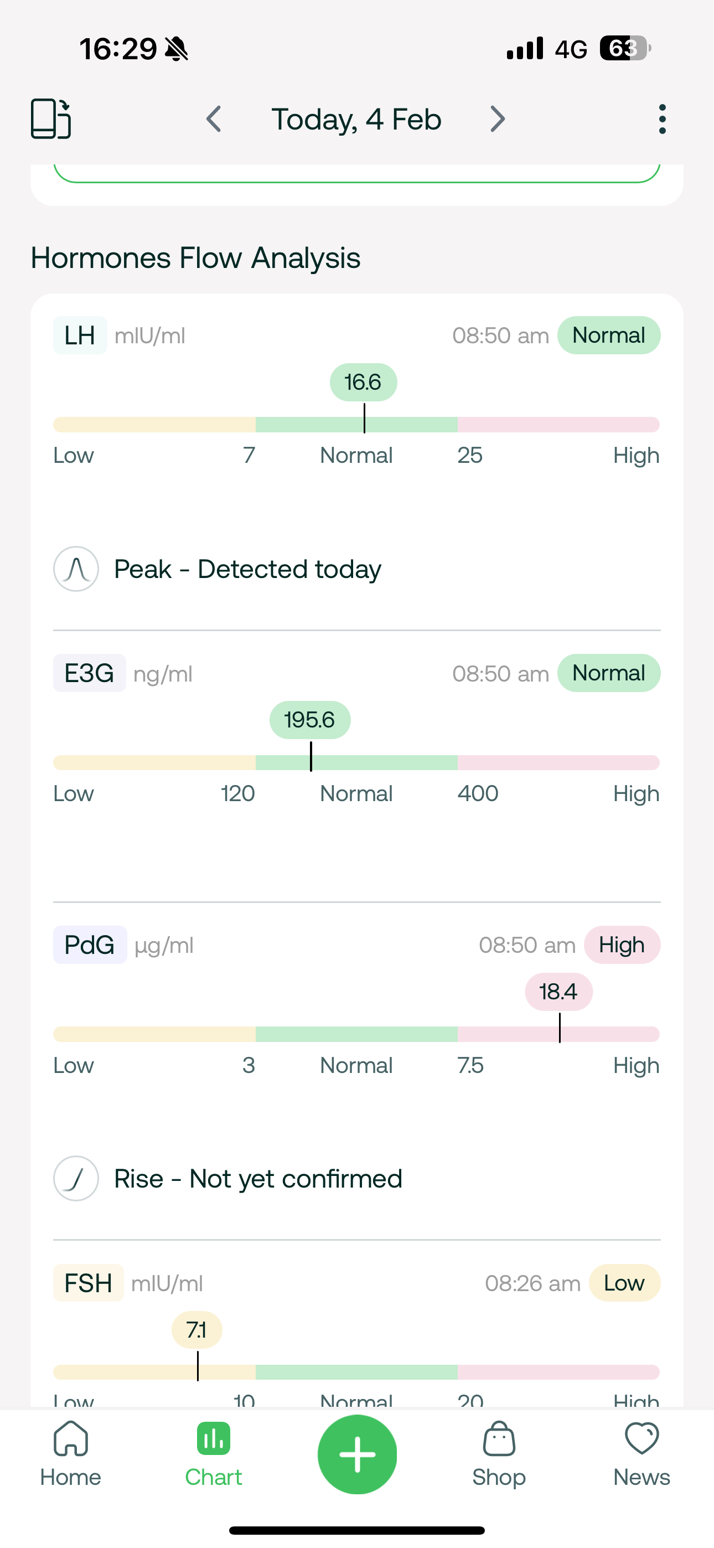This screenshot has height=1548, width=714.
Task: Tap the E3G hormone label
Action: tap(89, 673)
